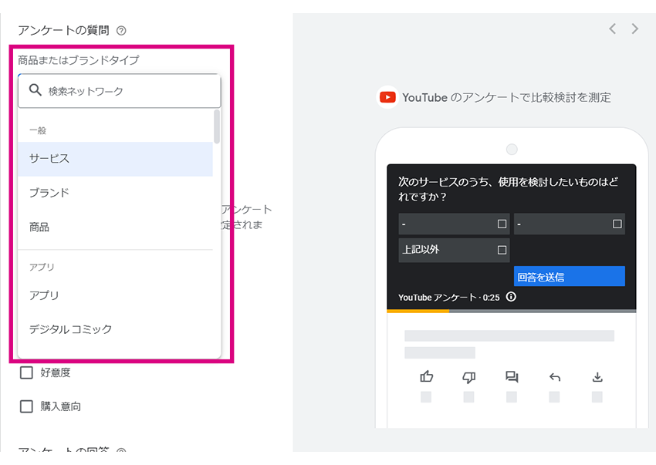This screenshot has width=656, height=465.
Task: Click the 一般 group header
Action: 38,130
